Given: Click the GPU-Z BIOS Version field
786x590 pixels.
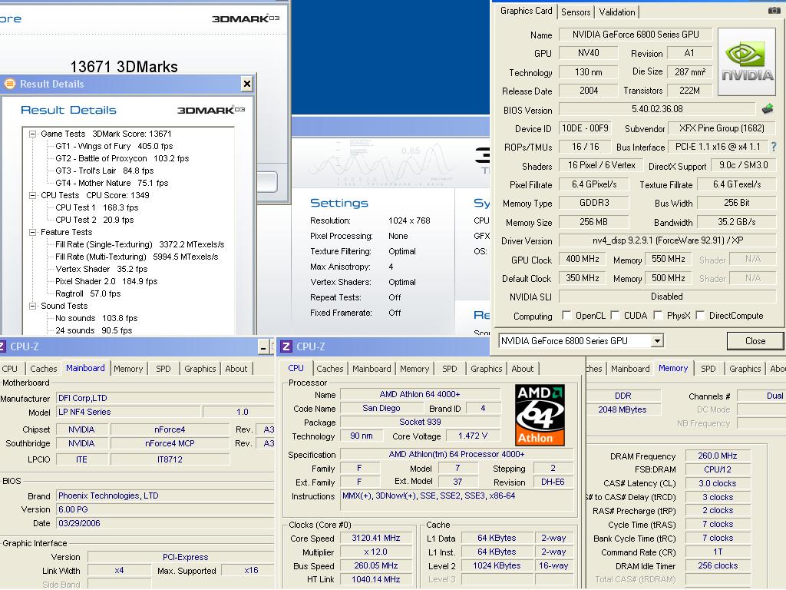Looking at the screenshot, I should 657,109.
